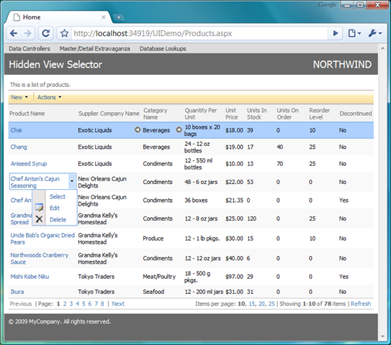Choose Select from the context menu
Viewport: 391px width, 345px height.
[58, 197]
